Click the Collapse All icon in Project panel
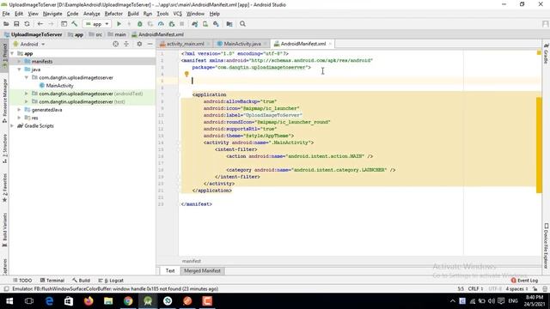Image resolution: width=550 pixels, height=309 pixels. click(x=126, y=44)
